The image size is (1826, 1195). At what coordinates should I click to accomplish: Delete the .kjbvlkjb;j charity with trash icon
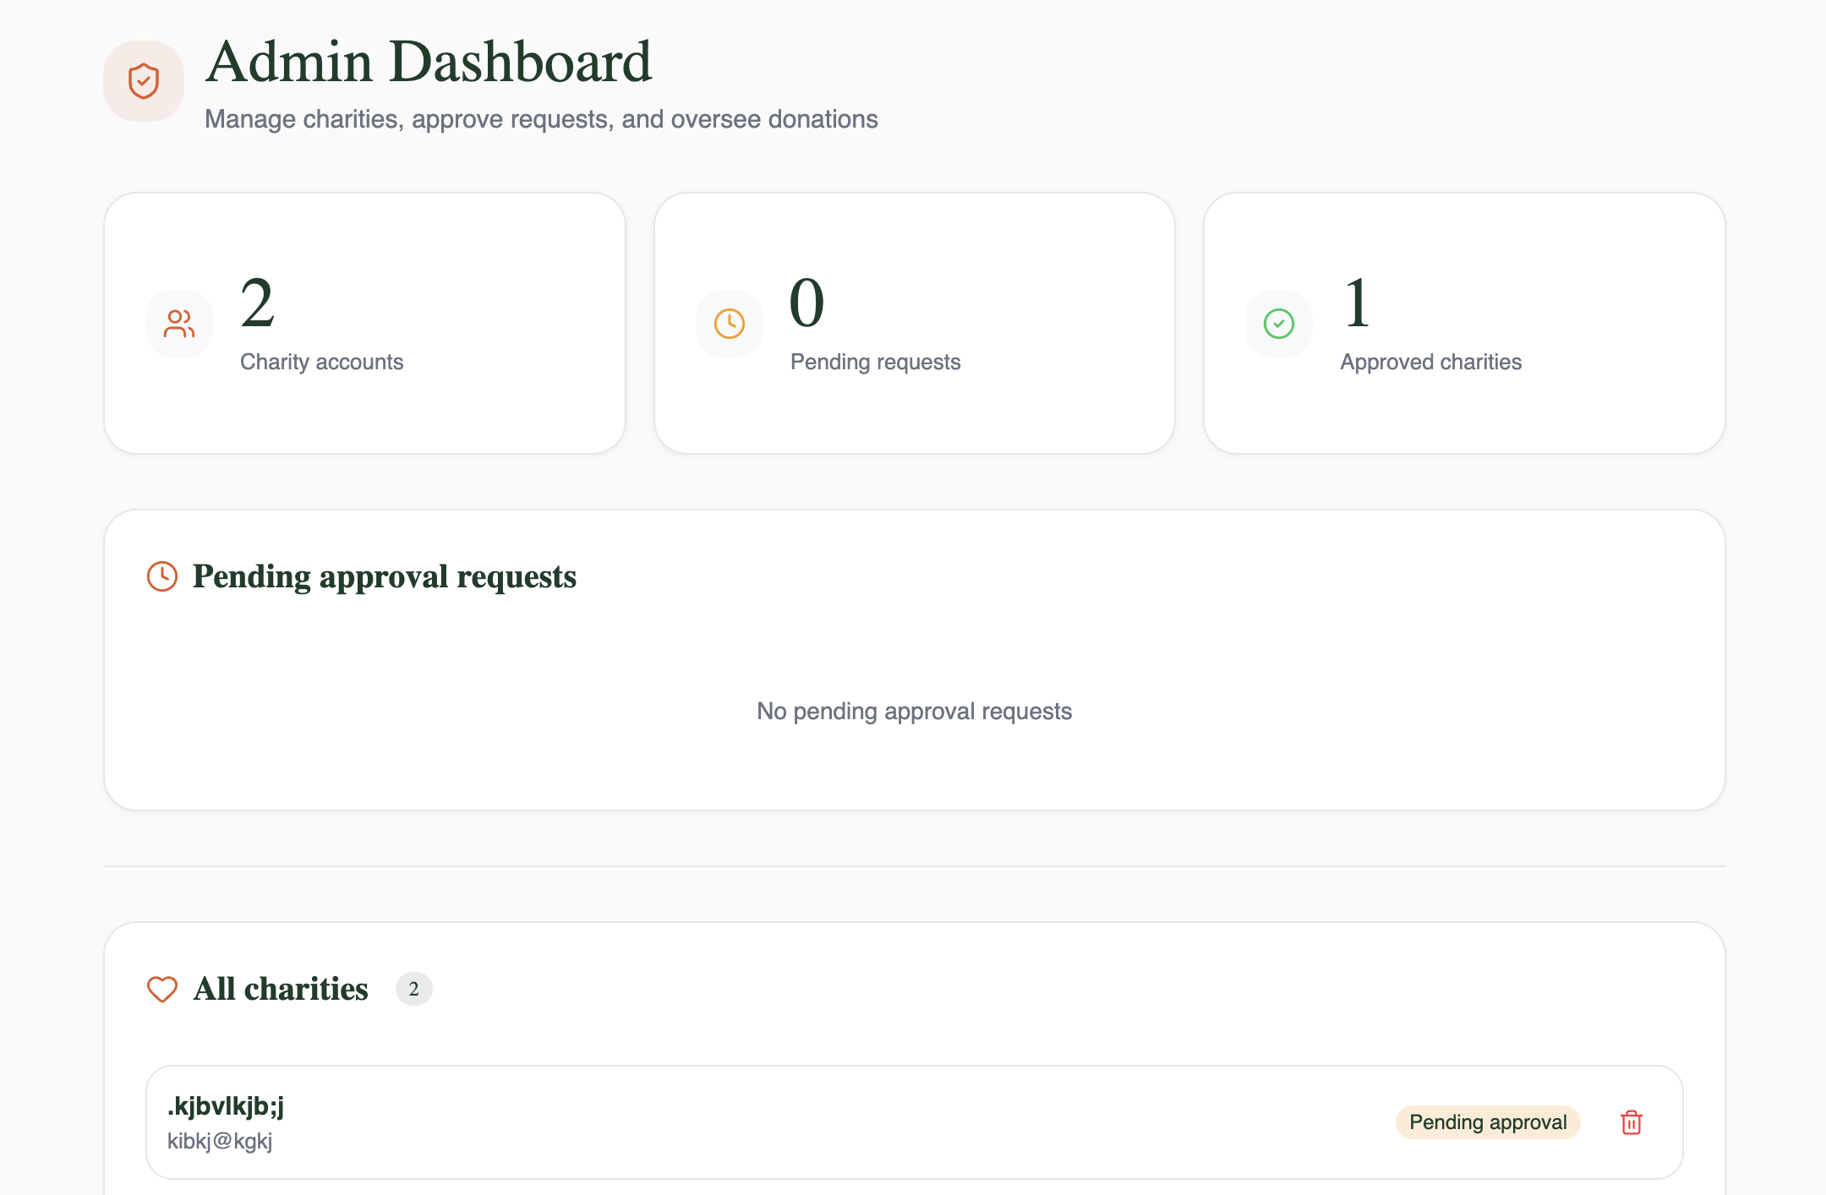pos(1631,1122)
